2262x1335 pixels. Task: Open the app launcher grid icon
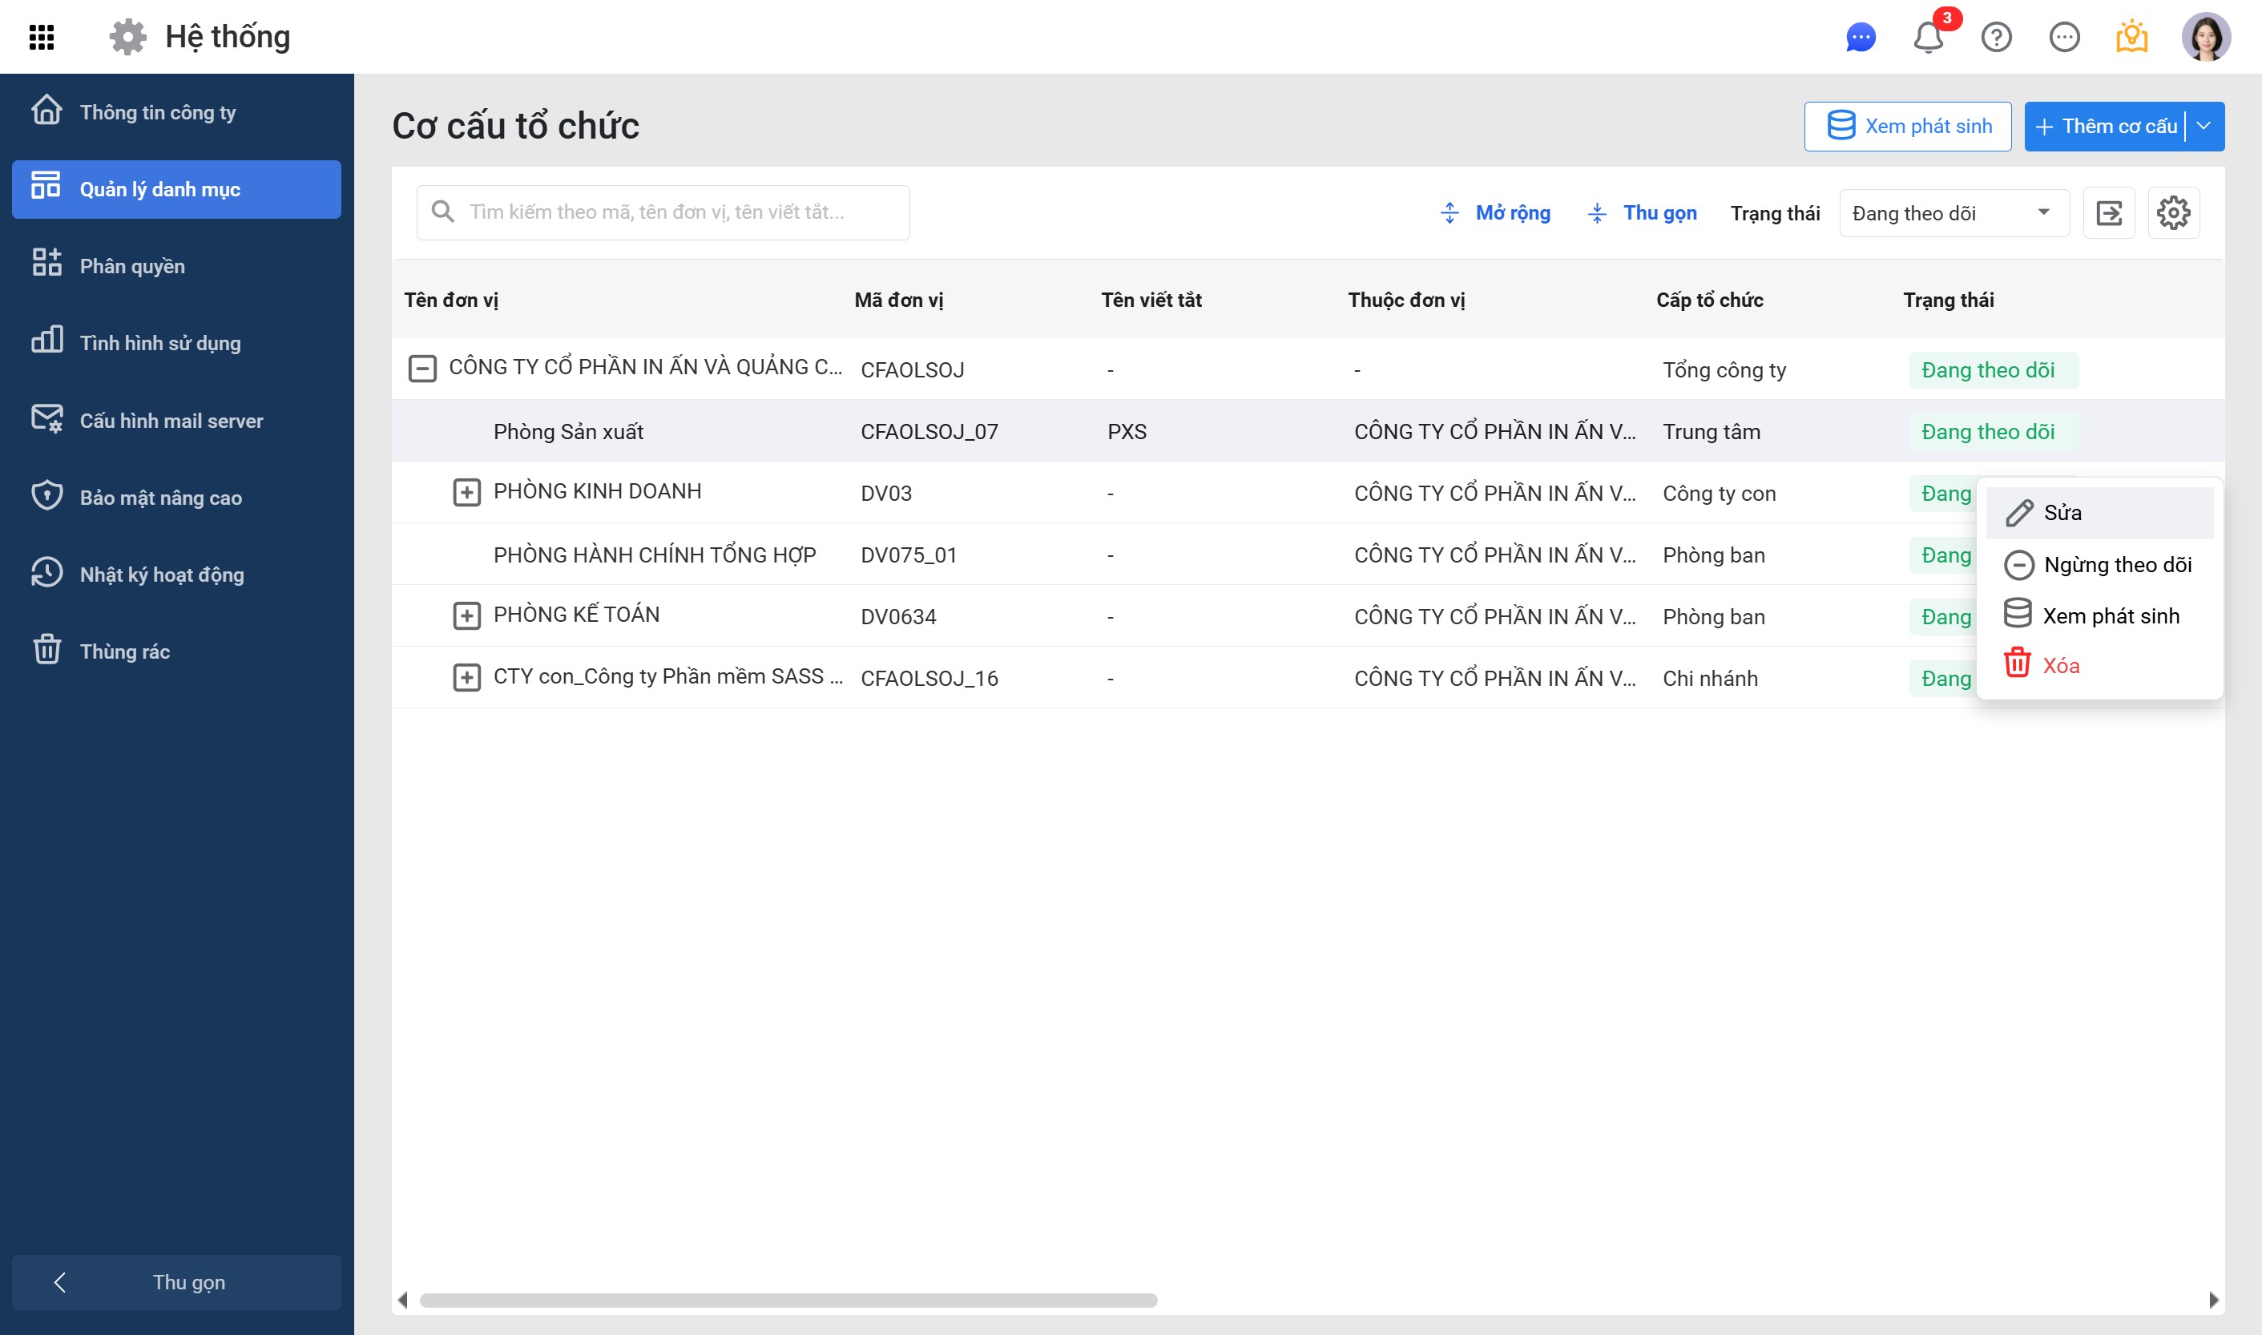(42, 37)
